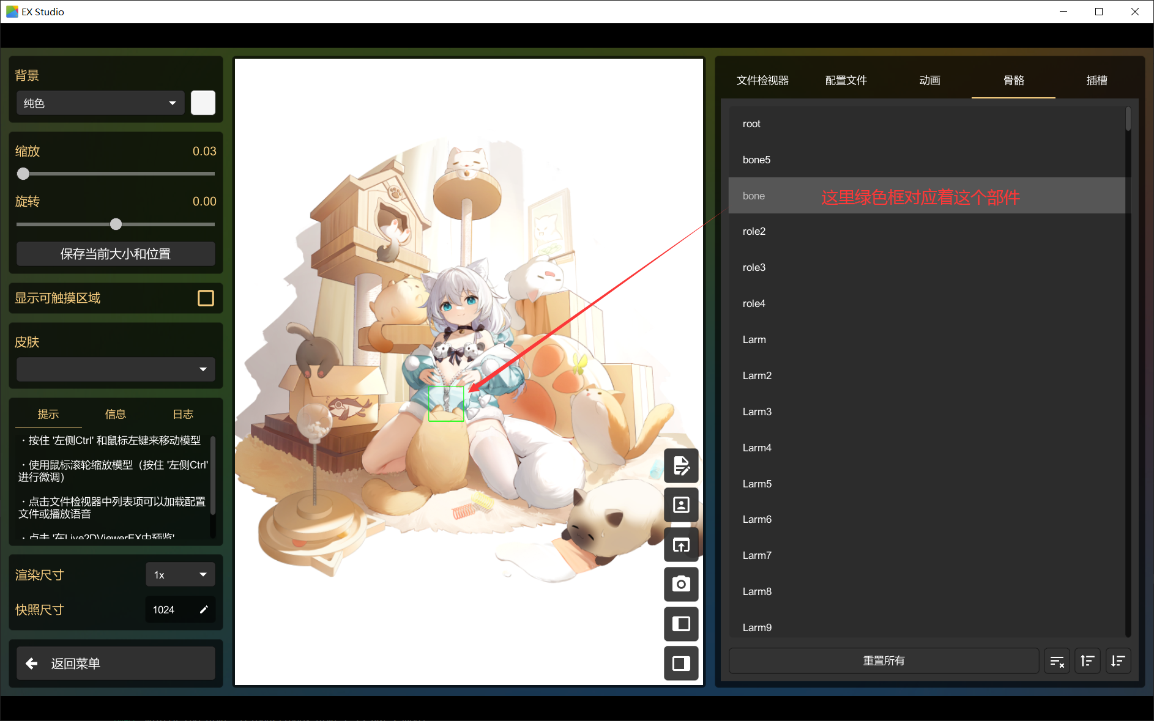Enable the 显示可触摸区域 checkbox

pyautogui.click(x=206, y=298)
